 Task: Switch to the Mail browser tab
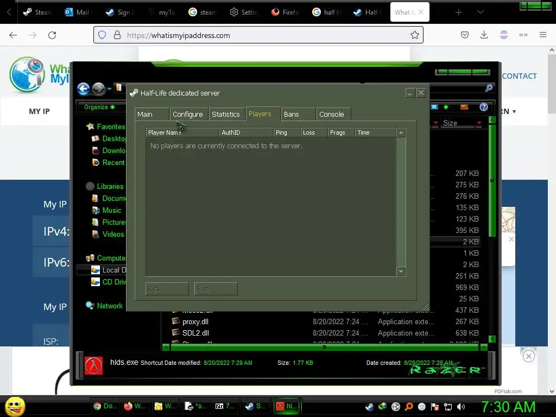click(x=77, y=12)
